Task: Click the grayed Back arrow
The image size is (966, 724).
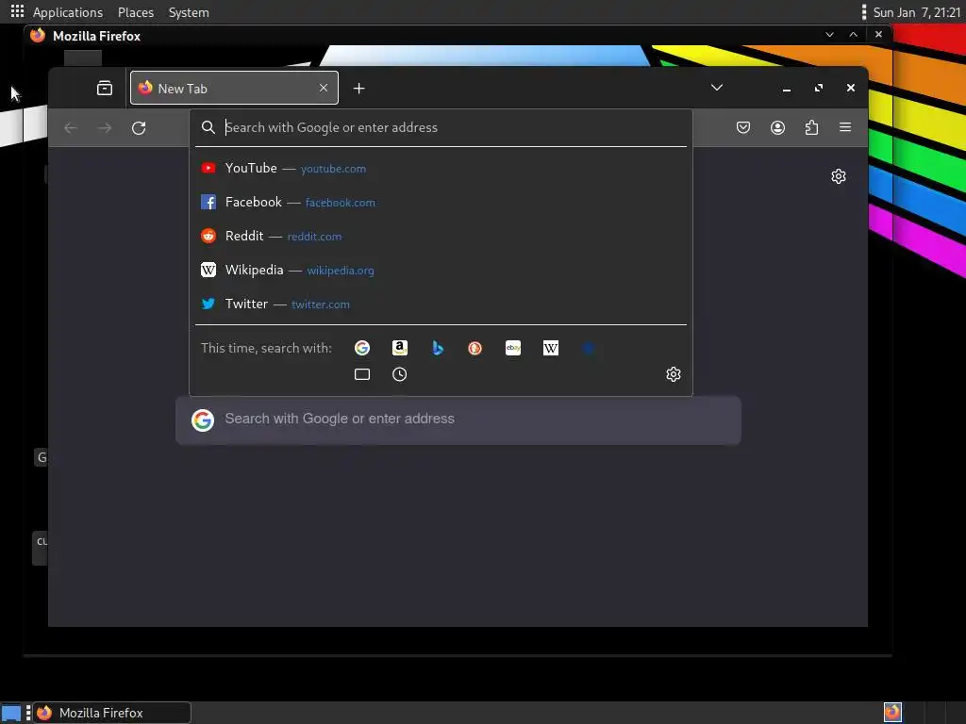Action: (x=71, y=128)
